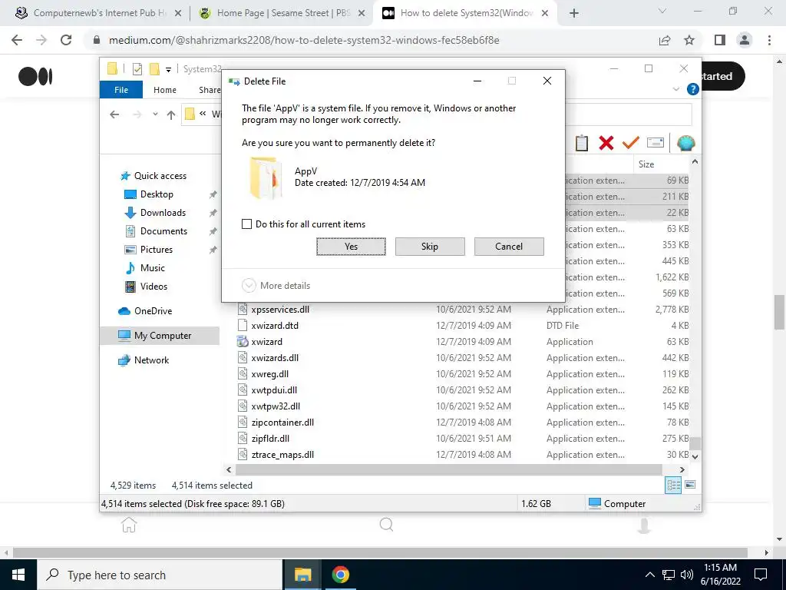Screen dimensions: 786x590
Task: Switch to large thumbnails view icon
Action: [690, 485]
